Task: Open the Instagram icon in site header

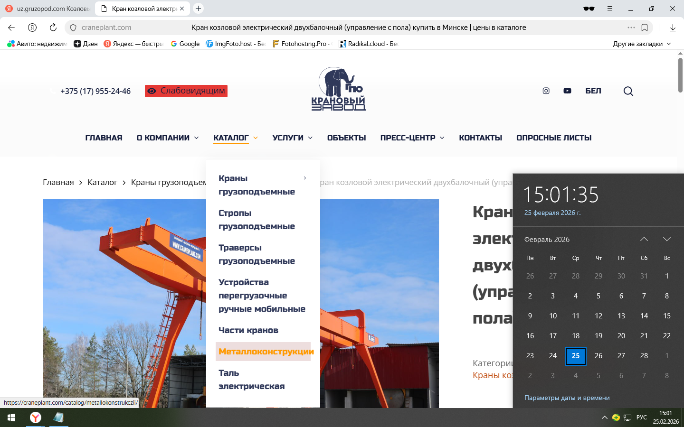Action: [x=546, y=91]
